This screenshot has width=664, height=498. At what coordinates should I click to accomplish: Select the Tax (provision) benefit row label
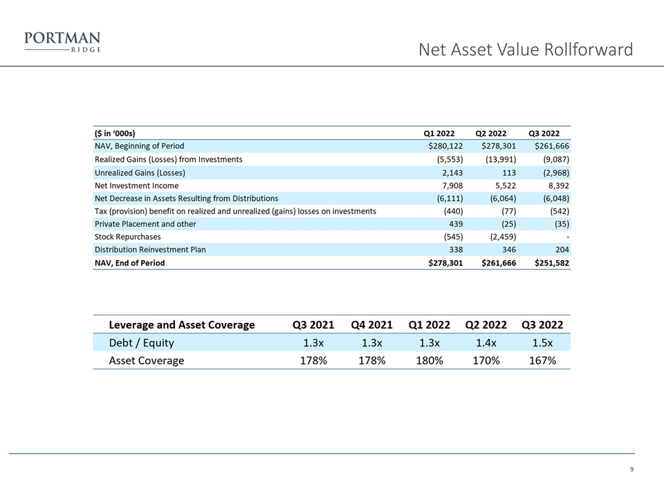tap(235, 212)
